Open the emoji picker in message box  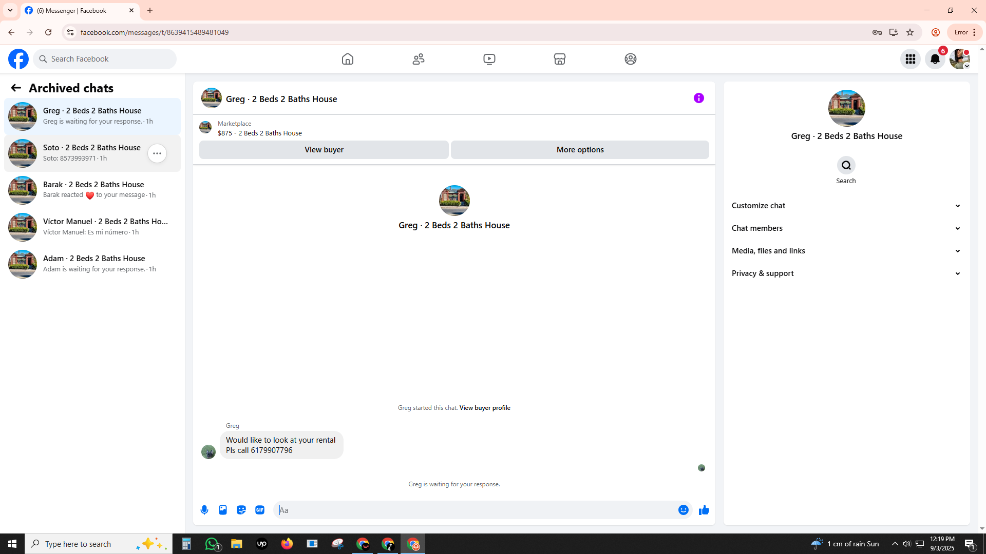point(684,510)
